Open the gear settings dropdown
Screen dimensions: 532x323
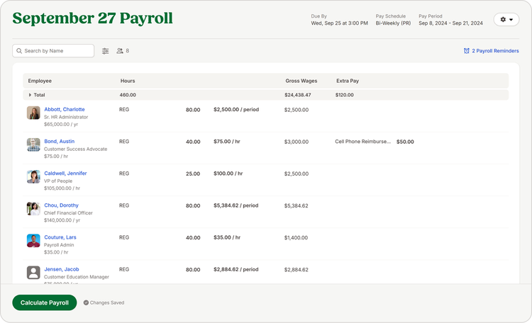click(x=506, y=20)
